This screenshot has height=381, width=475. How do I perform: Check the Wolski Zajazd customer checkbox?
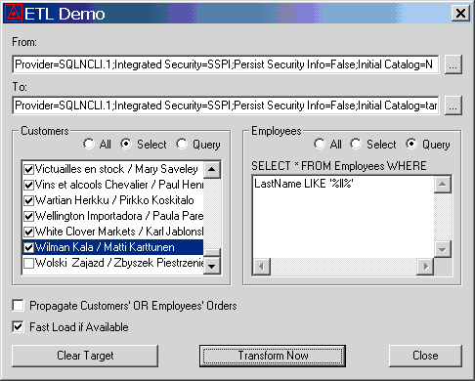click(x=29, y=263)
